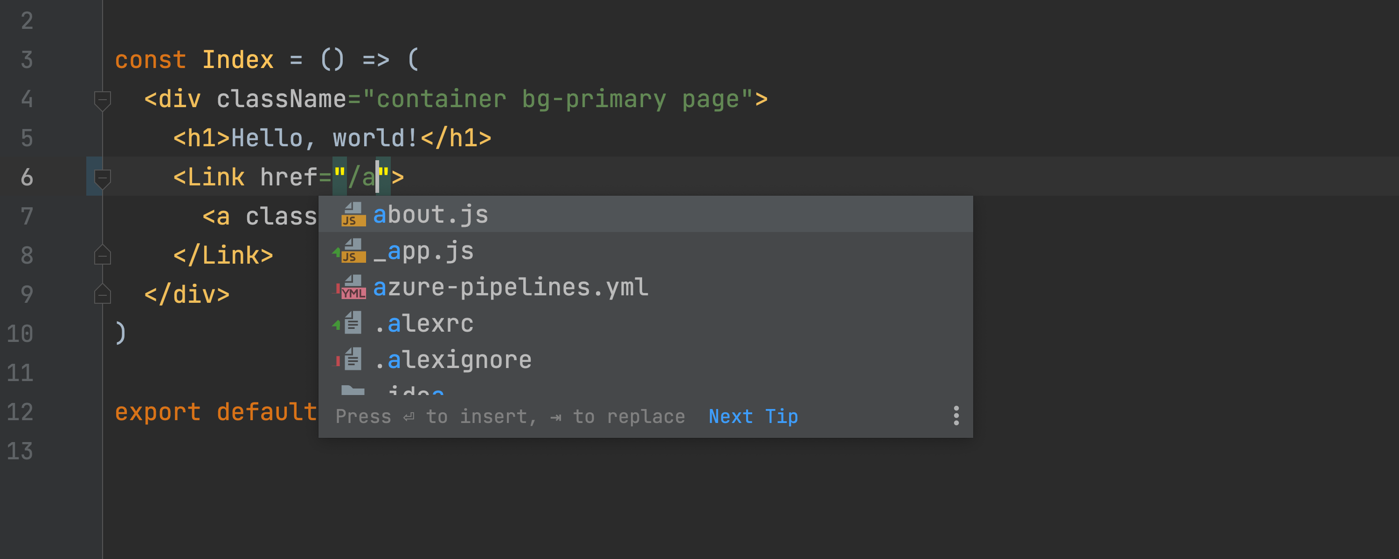Viewport: 1399px width, 559px height.
Task: Click the text file icon beside .alexrc
Action: coord(353,323)
